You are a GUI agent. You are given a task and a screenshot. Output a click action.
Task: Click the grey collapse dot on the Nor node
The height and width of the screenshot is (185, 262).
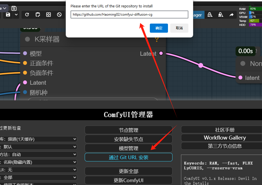243,63
